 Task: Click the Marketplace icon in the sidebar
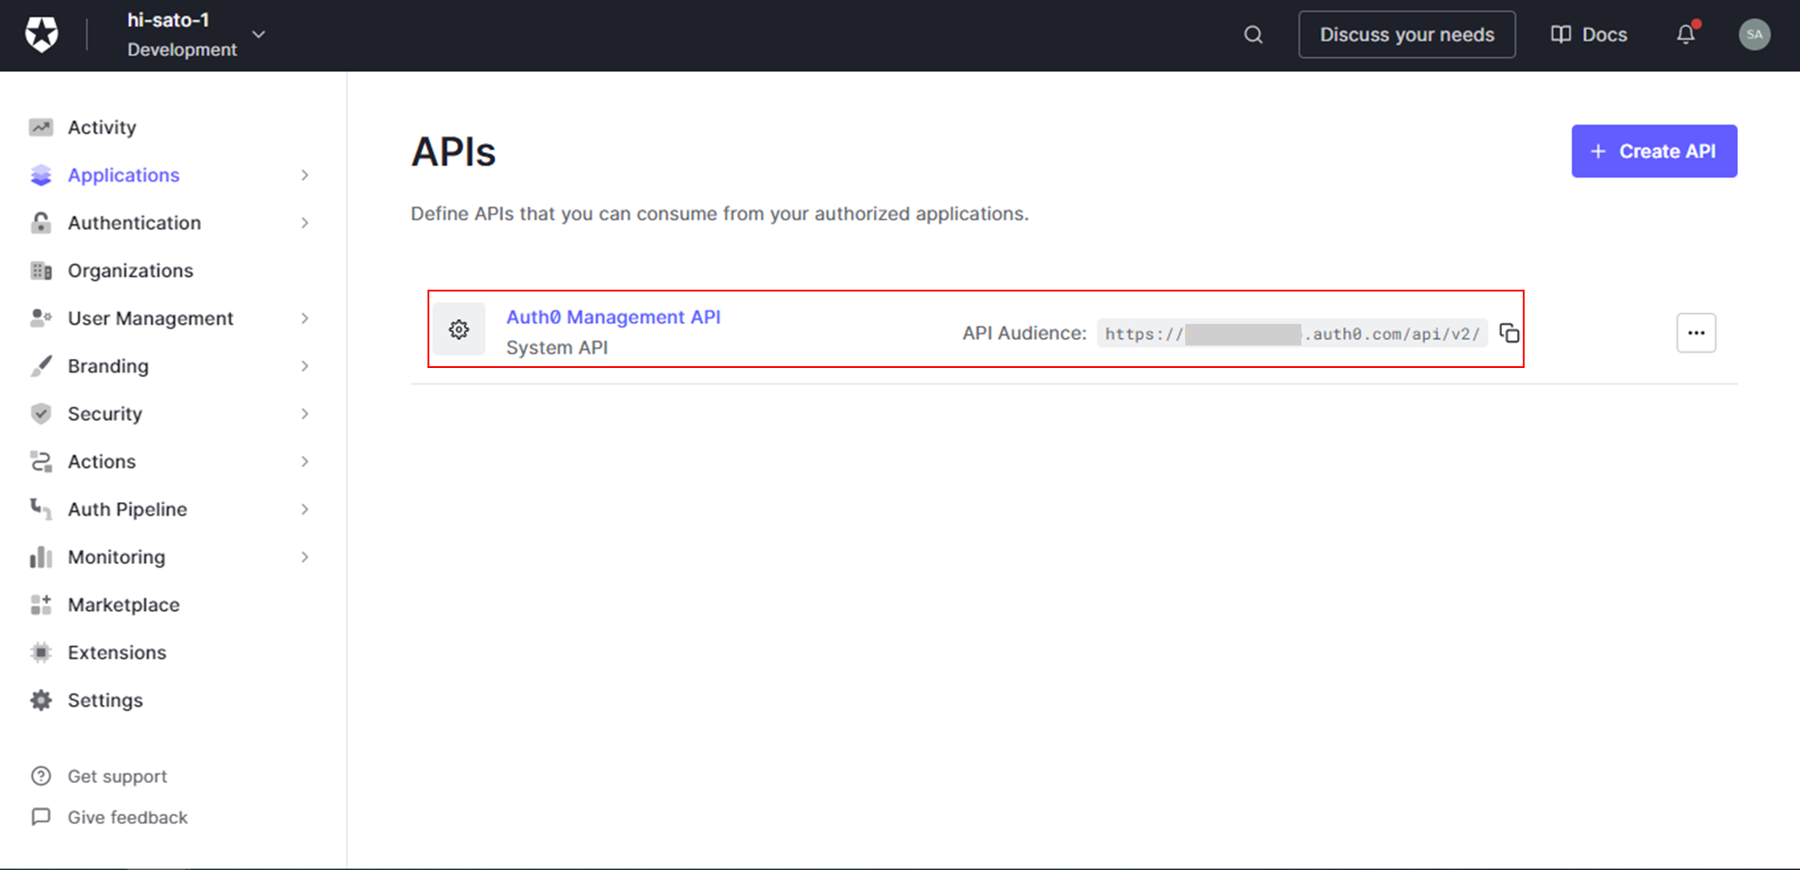(40, 604)
